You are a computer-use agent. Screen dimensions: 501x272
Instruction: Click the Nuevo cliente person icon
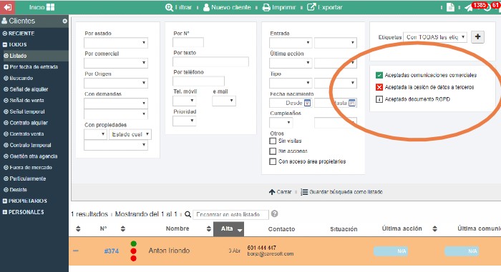click(x=206, y=7)
